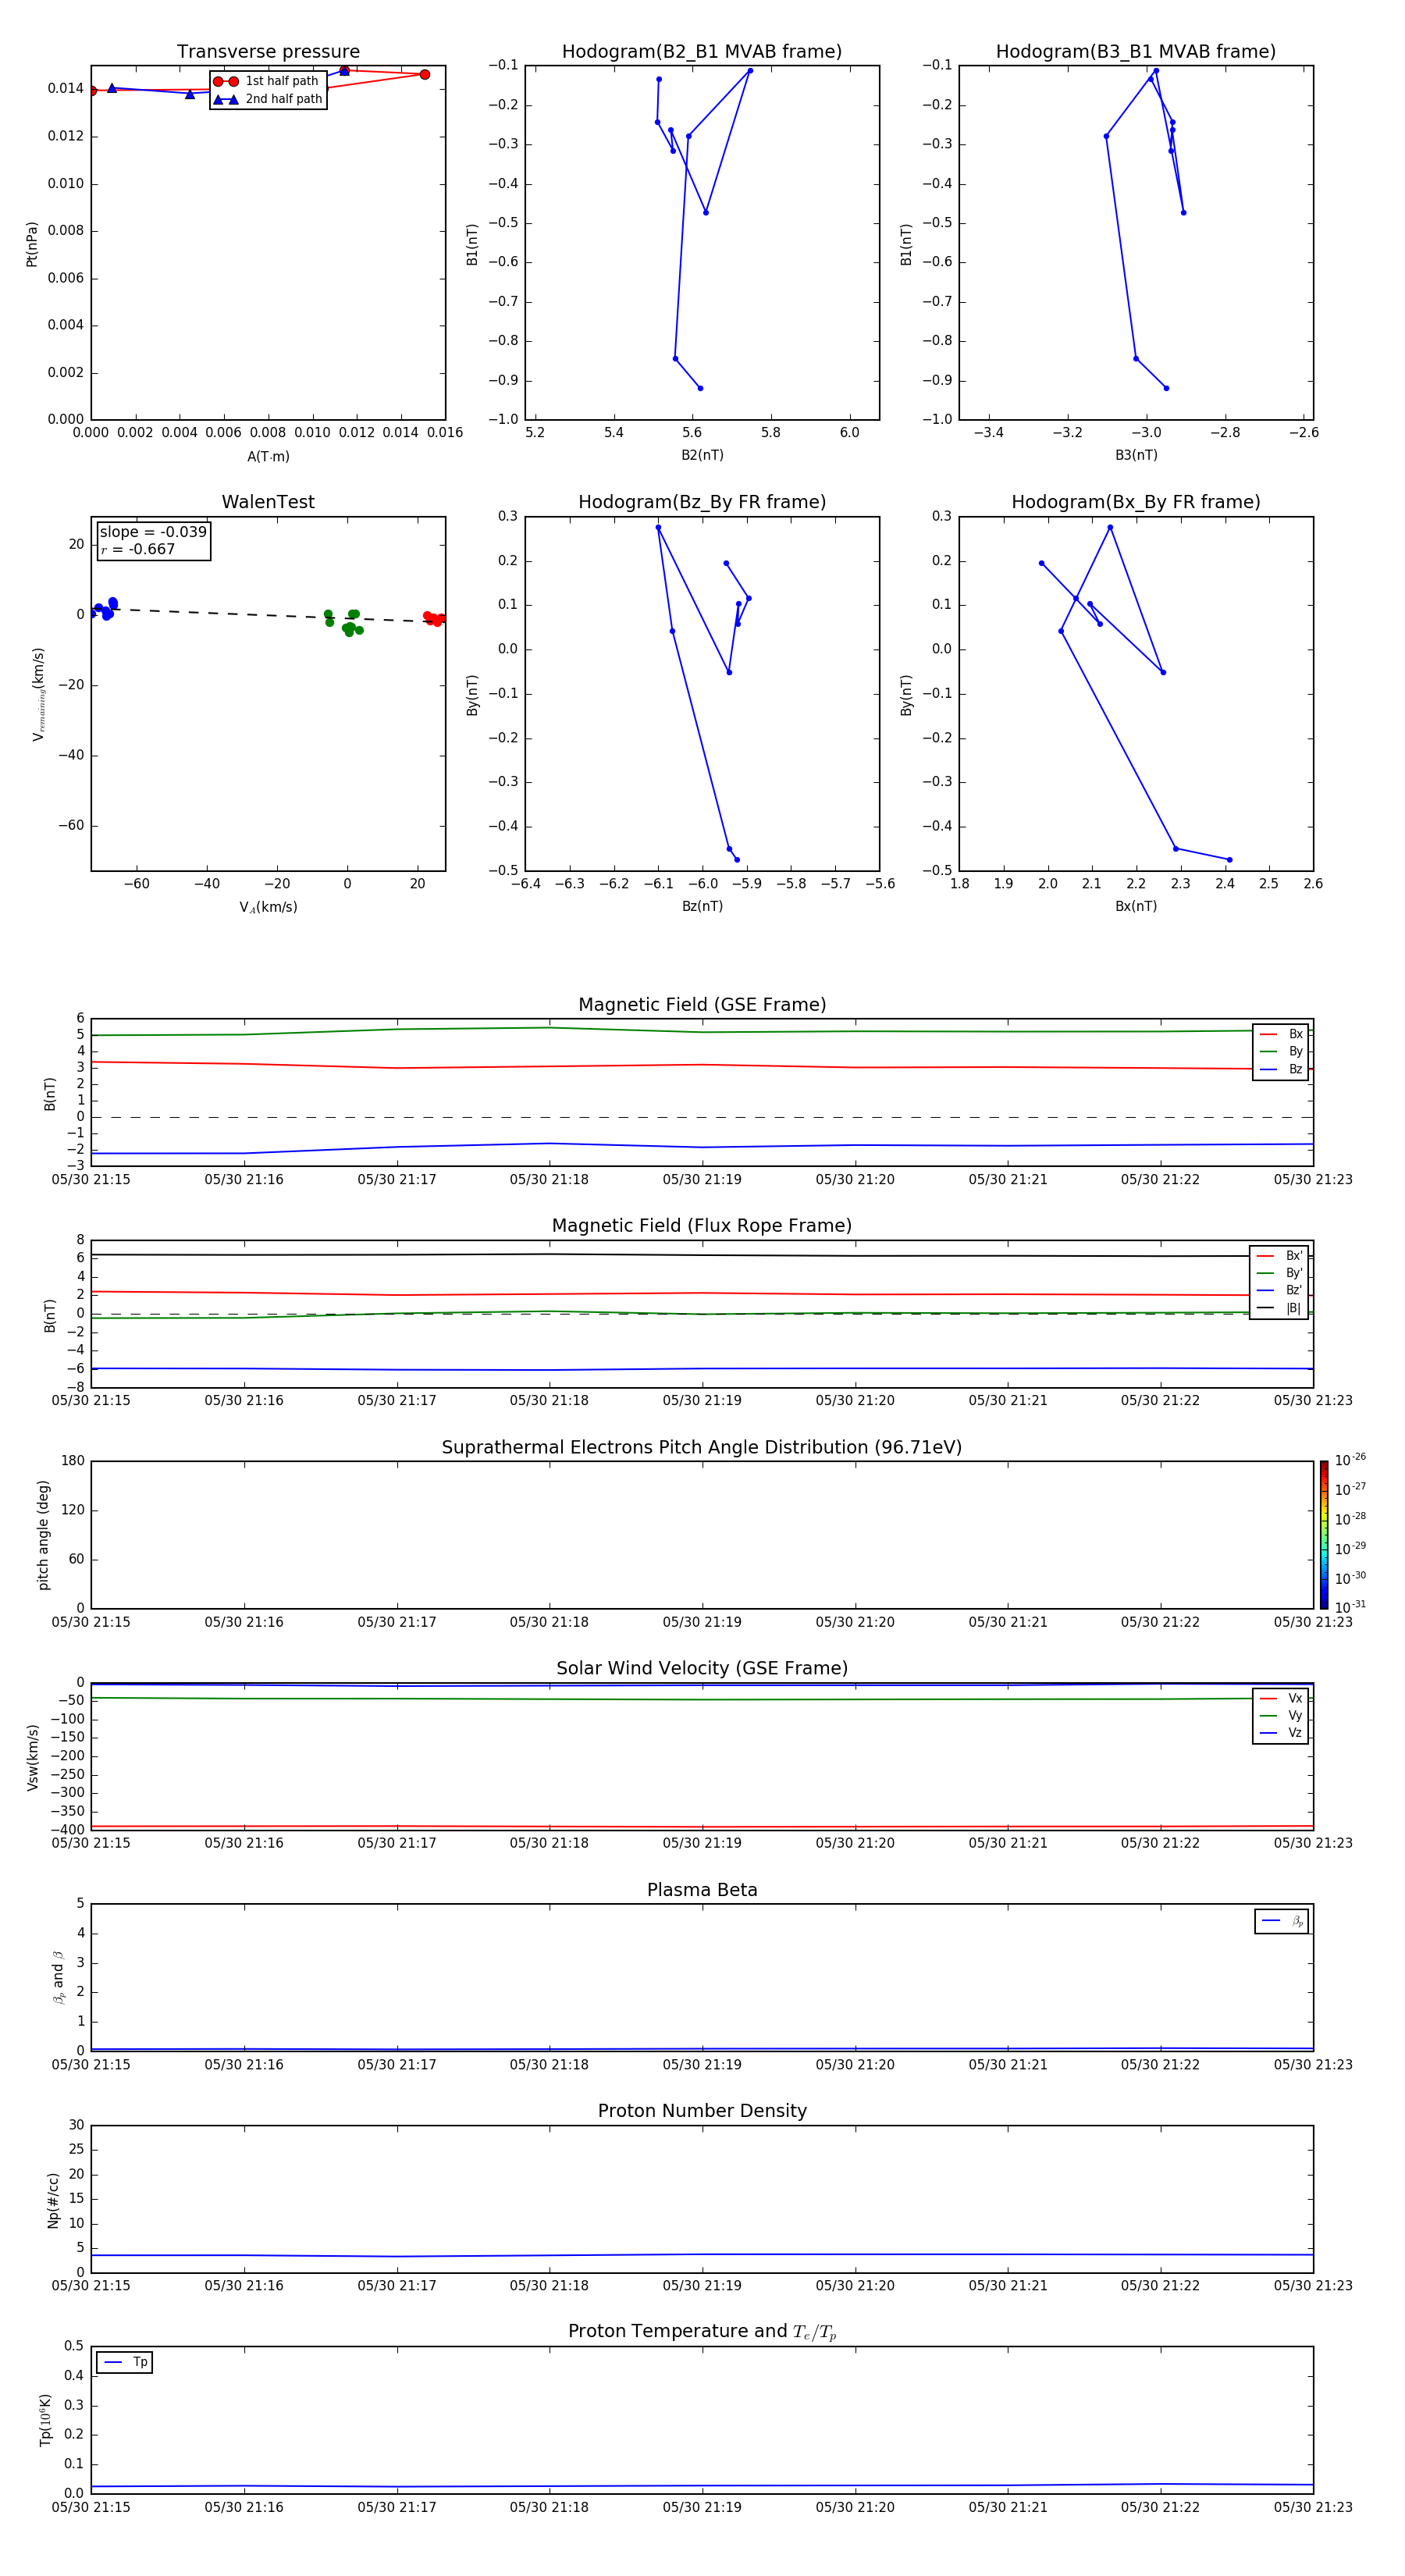Select By' entry in Flux Rope legend

[1280, 1273]
